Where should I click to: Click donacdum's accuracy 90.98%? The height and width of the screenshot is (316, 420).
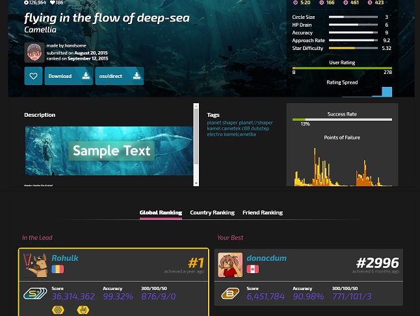tap(308, 297)
